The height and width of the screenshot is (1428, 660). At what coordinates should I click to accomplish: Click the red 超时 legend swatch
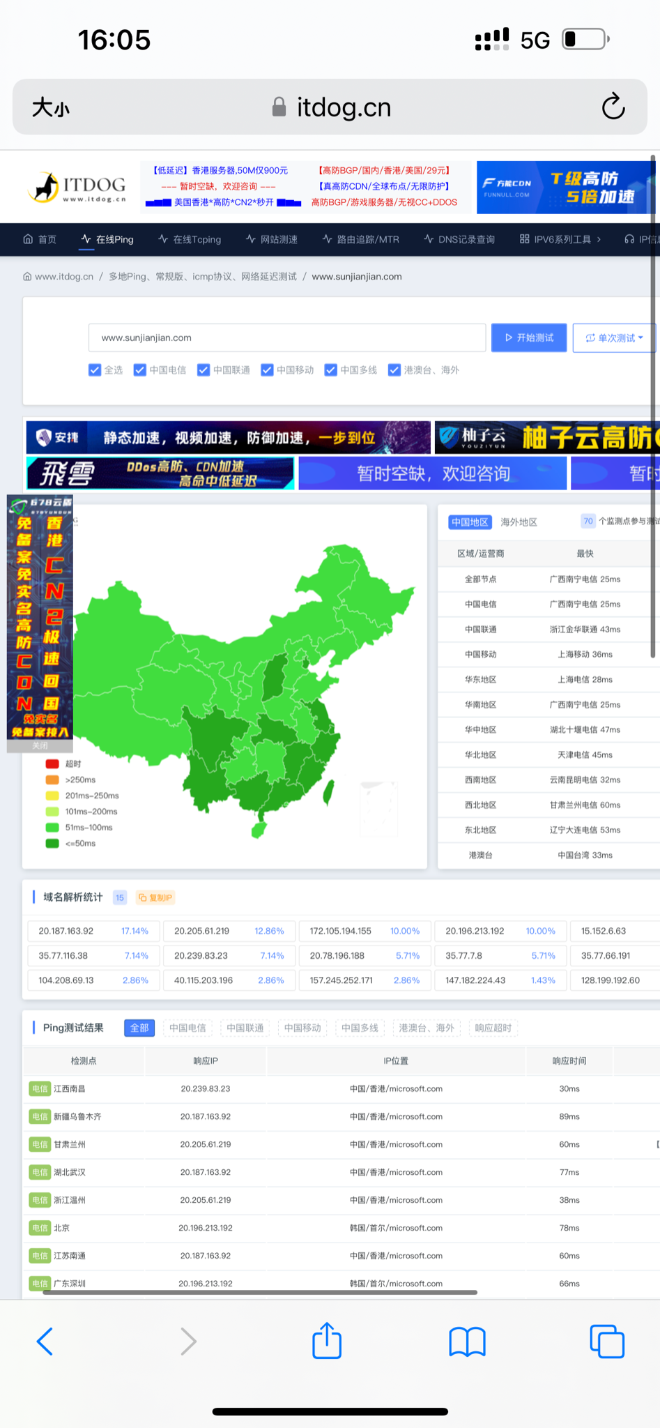tap(52, 764)
